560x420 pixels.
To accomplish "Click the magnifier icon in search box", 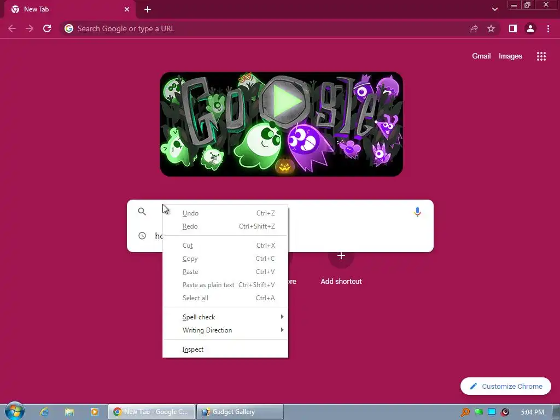I will (142, 212).
